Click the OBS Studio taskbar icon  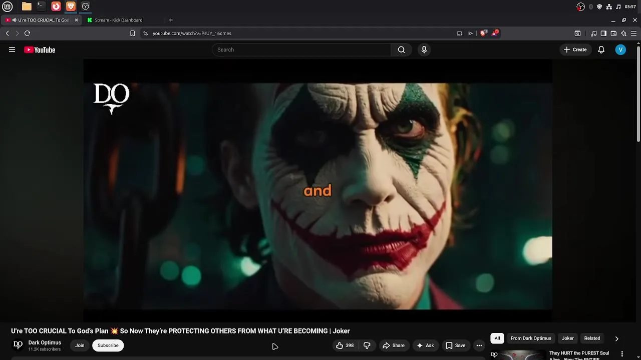pos(86,6)
